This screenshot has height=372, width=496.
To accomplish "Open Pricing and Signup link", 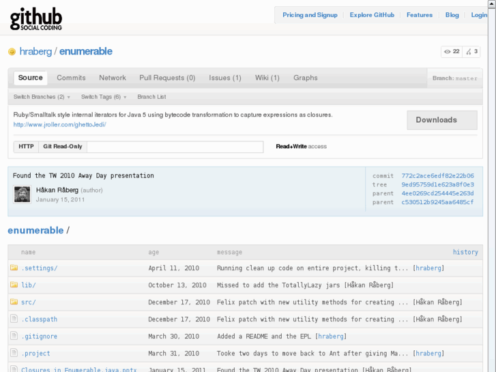I will [x=310, y=15].
